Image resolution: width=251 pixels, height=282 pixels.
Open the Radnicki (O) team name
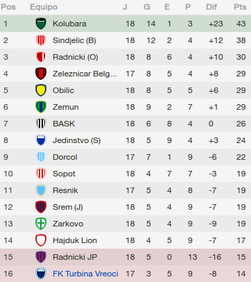coord(76,57)
